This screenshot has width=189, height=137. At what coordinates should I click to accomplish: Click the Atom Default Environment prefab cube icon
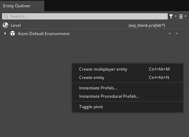(x=13, y=33)
